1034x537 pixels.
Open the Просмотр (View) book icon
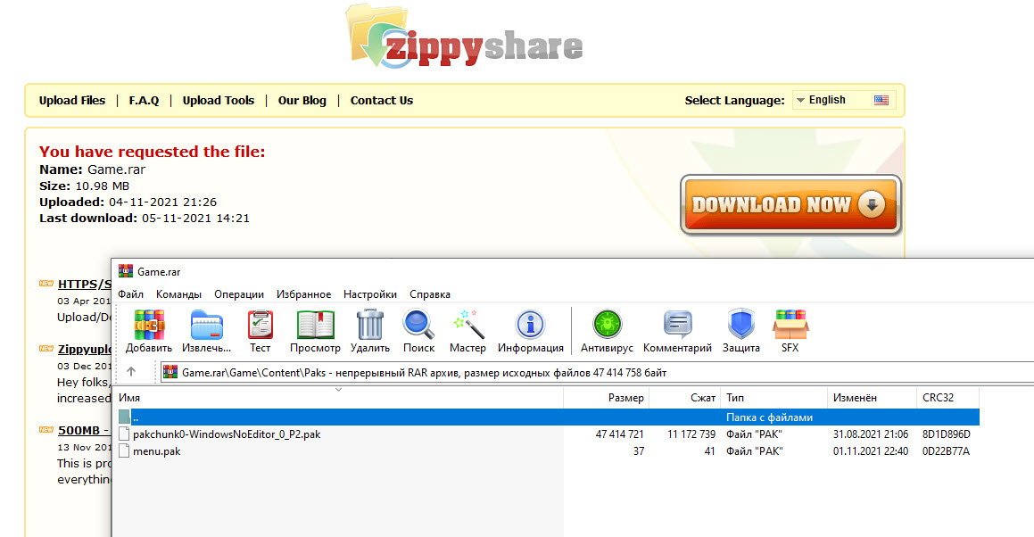coord(315,326)
